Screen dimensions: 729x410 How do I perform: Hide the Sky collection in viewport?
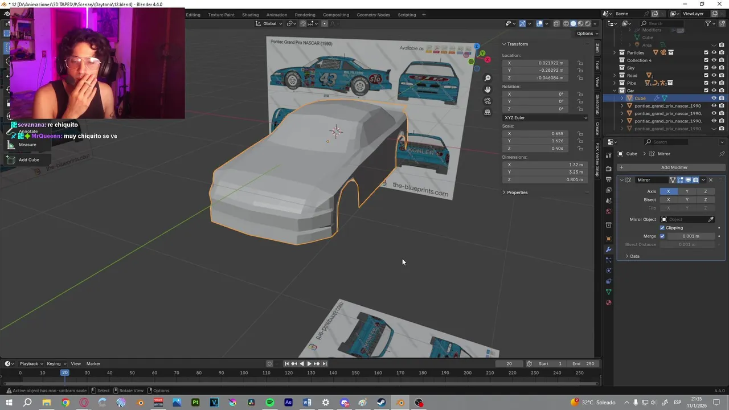coord(714,68)
